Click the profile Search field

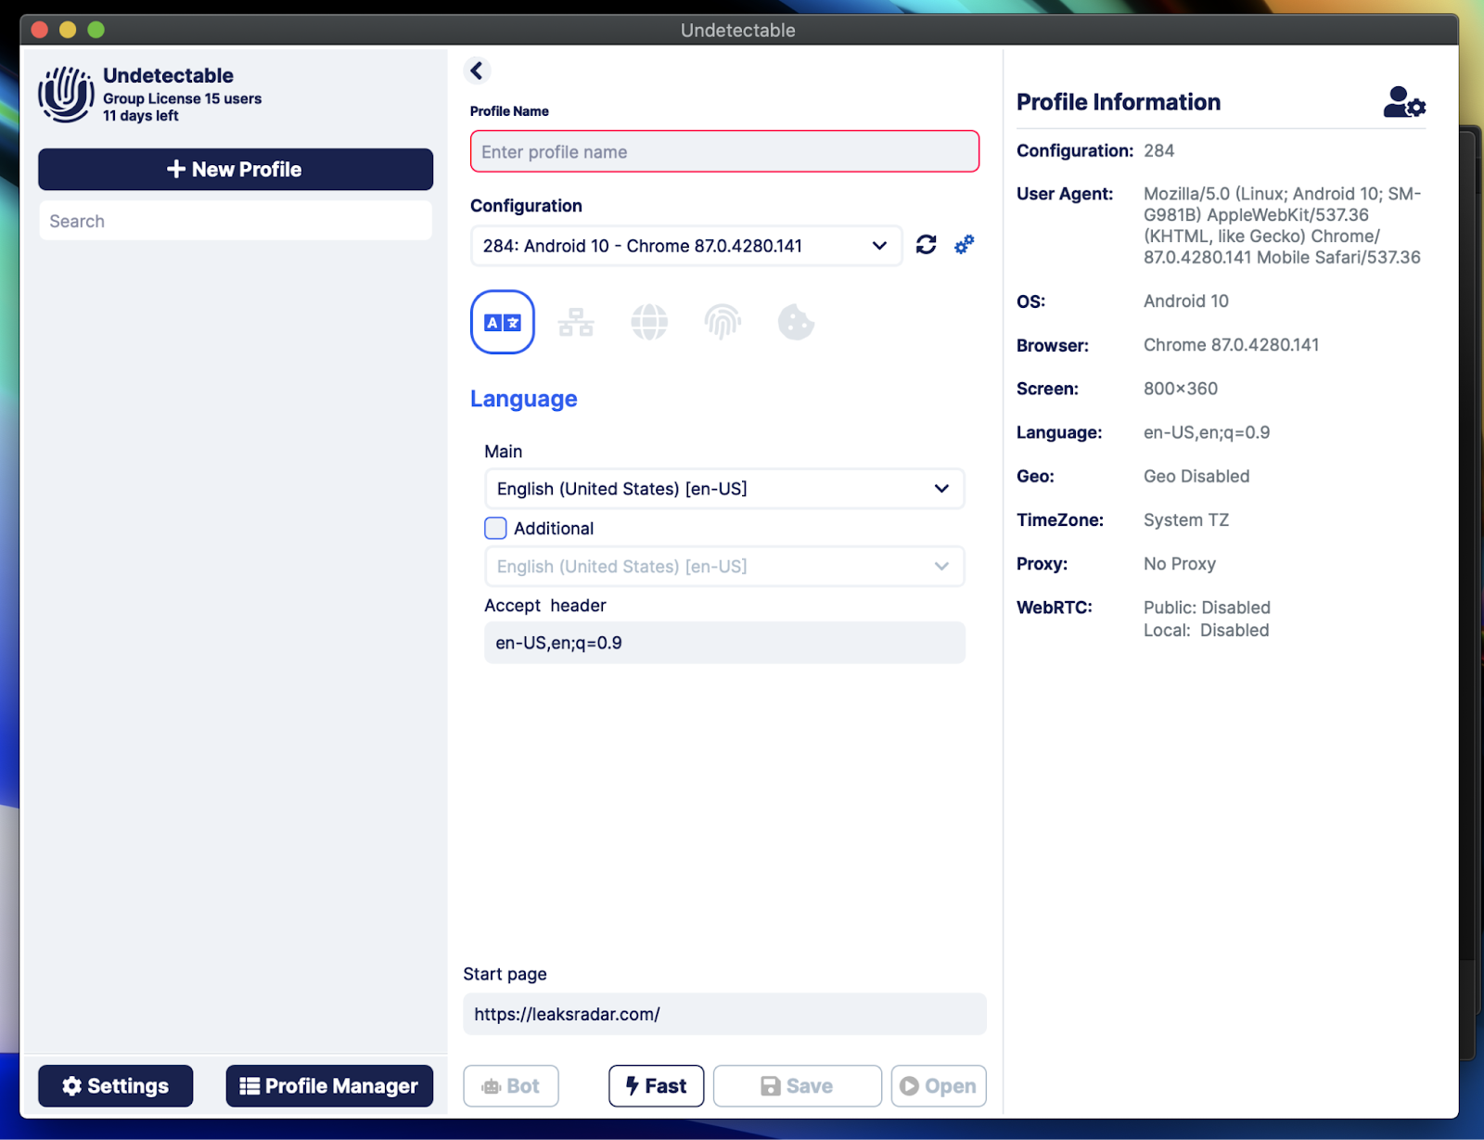coord(236,221)
